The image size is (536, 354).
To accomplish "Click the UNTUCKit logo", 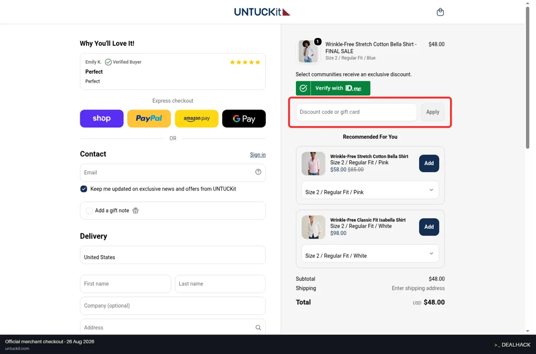I will (x=262, y=12).
